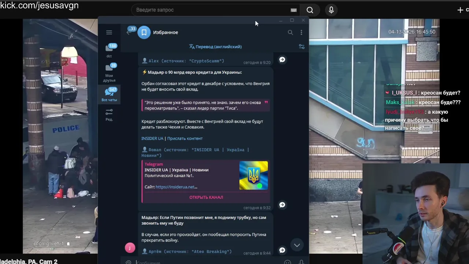469x264 pixels.
Task: Click the Мадьяр о 90 млрд headline
Action: (192, 72)
